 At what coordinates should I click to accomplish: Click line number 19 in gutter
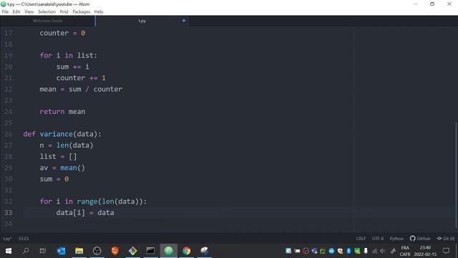tap(9, 56)
